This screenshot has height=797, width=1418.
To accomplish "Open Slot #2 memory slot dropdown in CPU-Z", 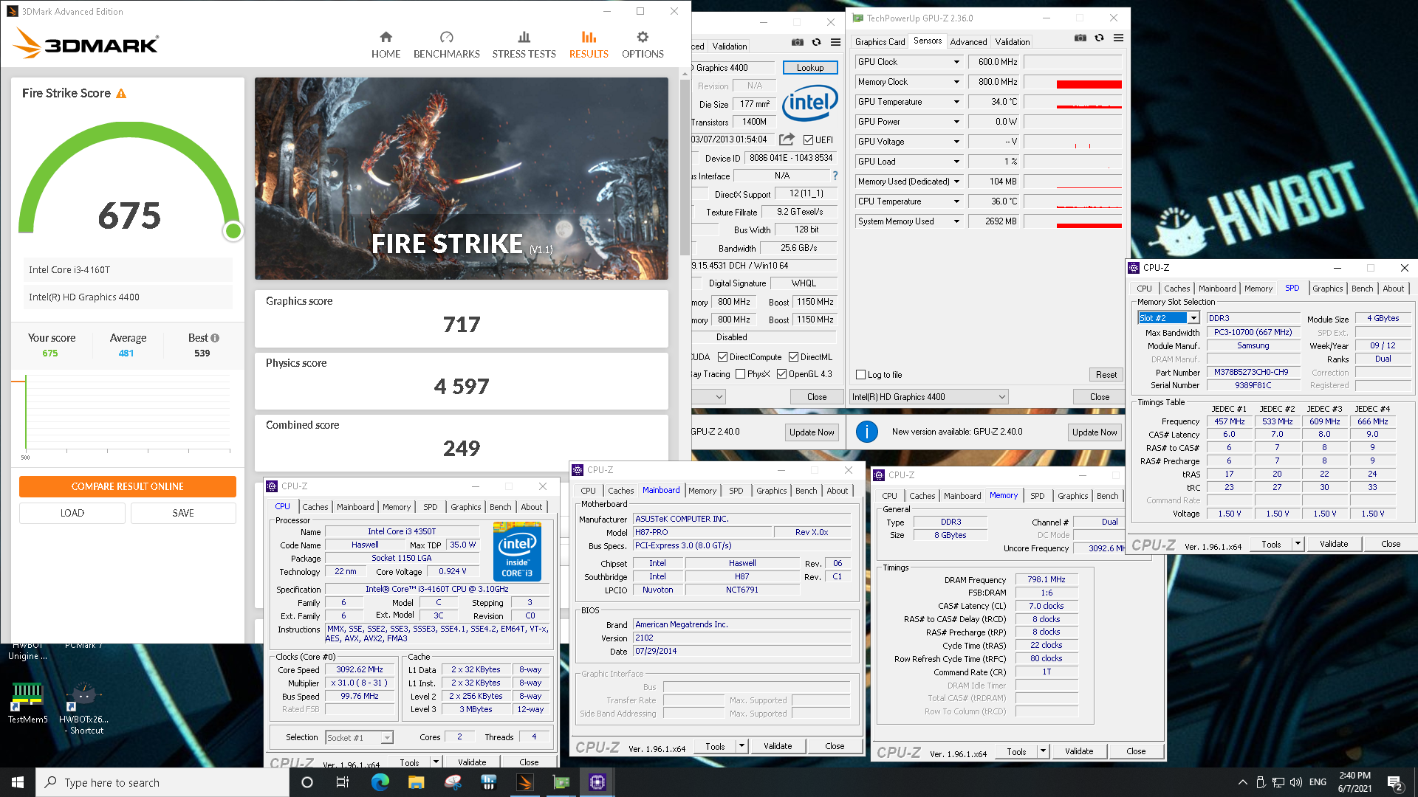I will point(1193,318).
